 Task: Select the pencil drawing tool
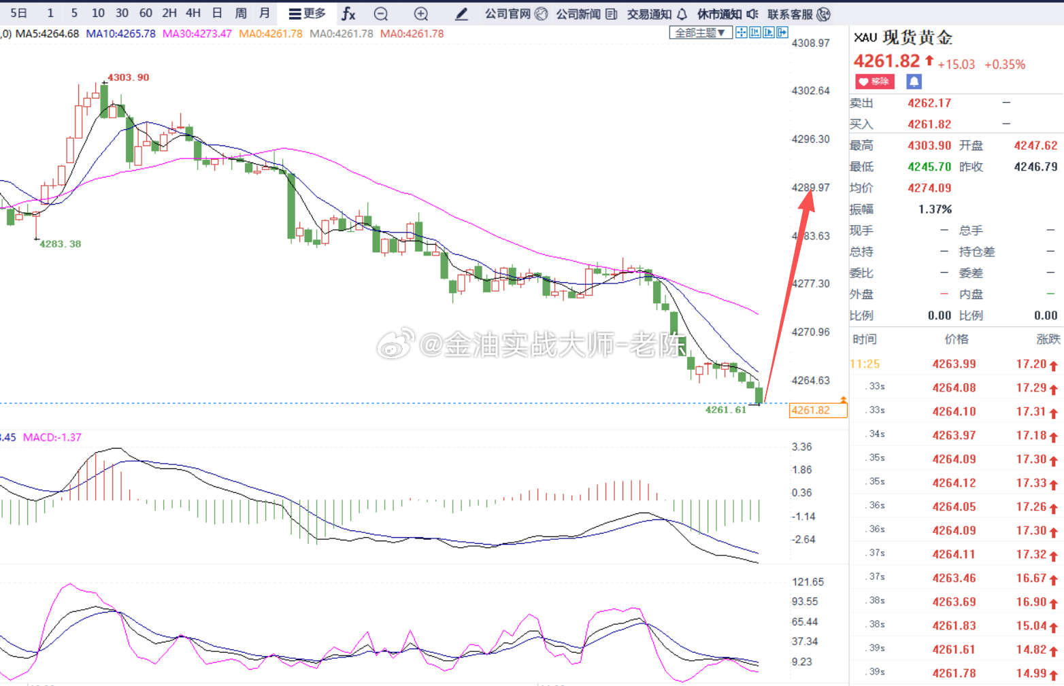point(461,14)
